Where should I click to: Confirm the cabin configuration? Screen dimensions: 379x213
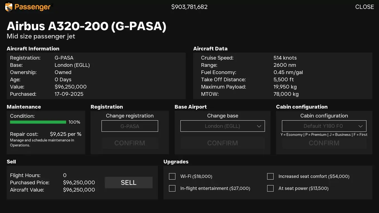pyautogui.click(x=324, y=143)
